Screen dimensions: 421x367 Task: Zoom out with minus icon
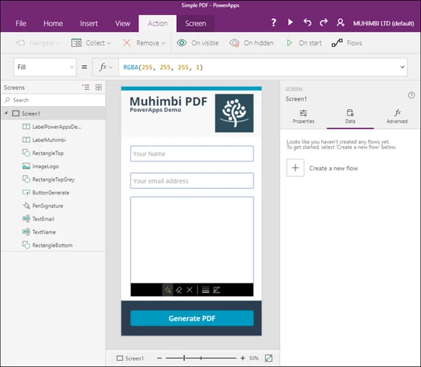[159, 358]
